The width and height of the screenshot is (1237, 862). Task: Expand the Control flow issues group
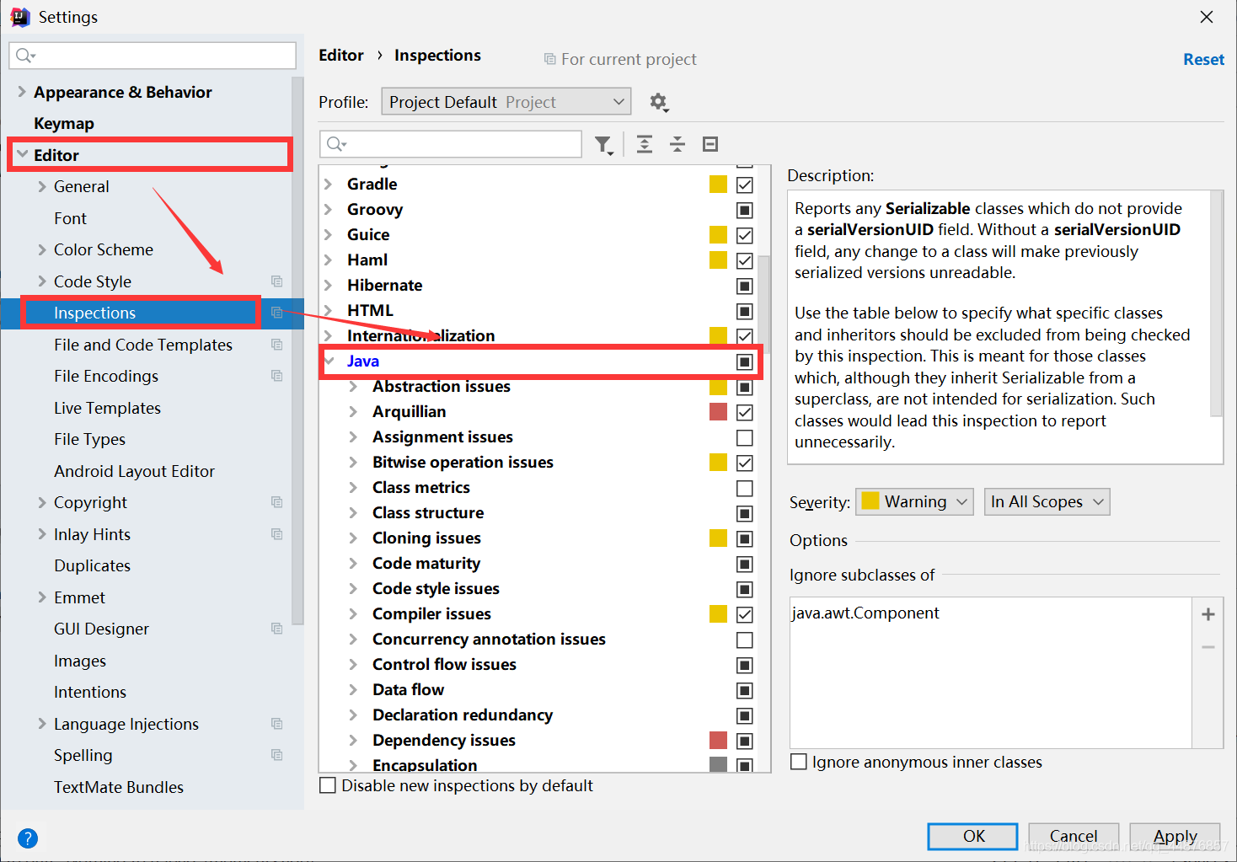pyautogui.click(x=354, y=664)
